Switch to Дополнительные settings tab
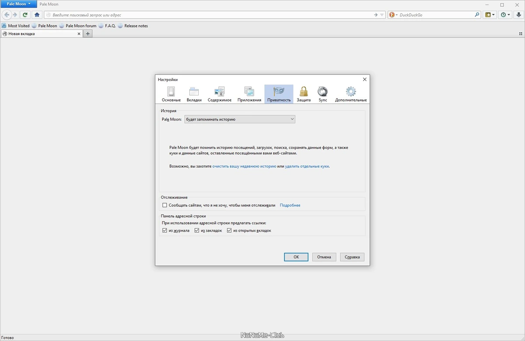The image size is (525, 341). 351,94
